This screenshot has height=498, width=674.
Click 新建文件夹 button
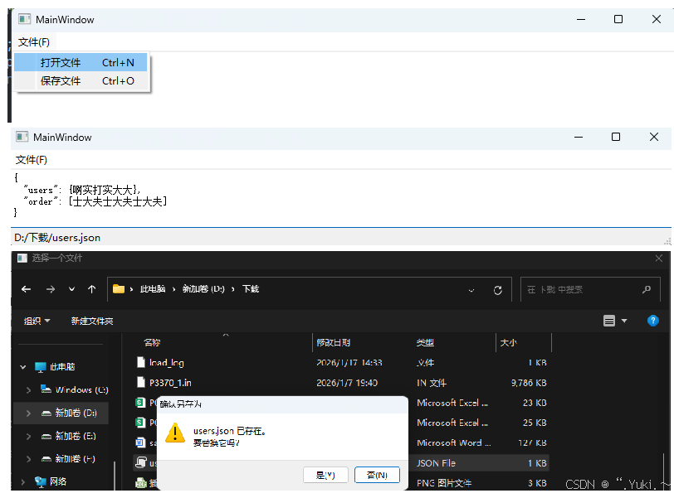click(92, 321)
